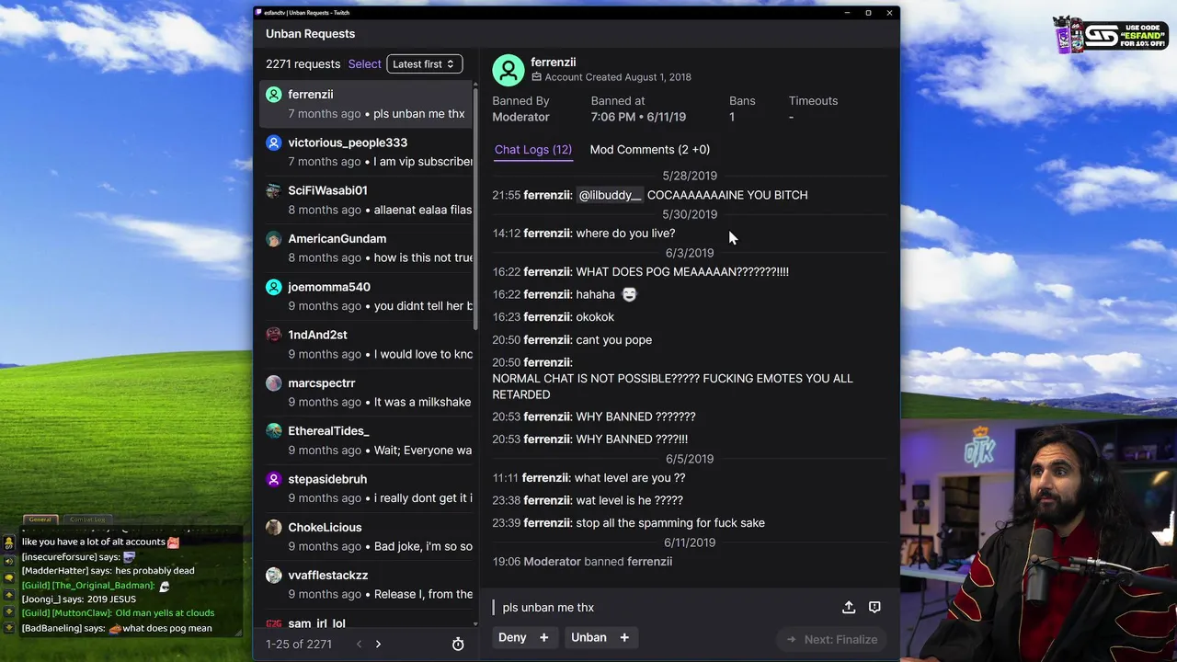Go to next page of requests
Screen dimensions: 1177x662
(378, 644)
